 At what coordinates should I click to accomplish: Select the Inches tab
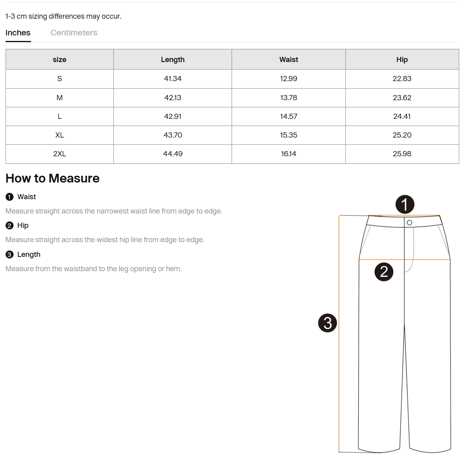(x=18, y=33)
